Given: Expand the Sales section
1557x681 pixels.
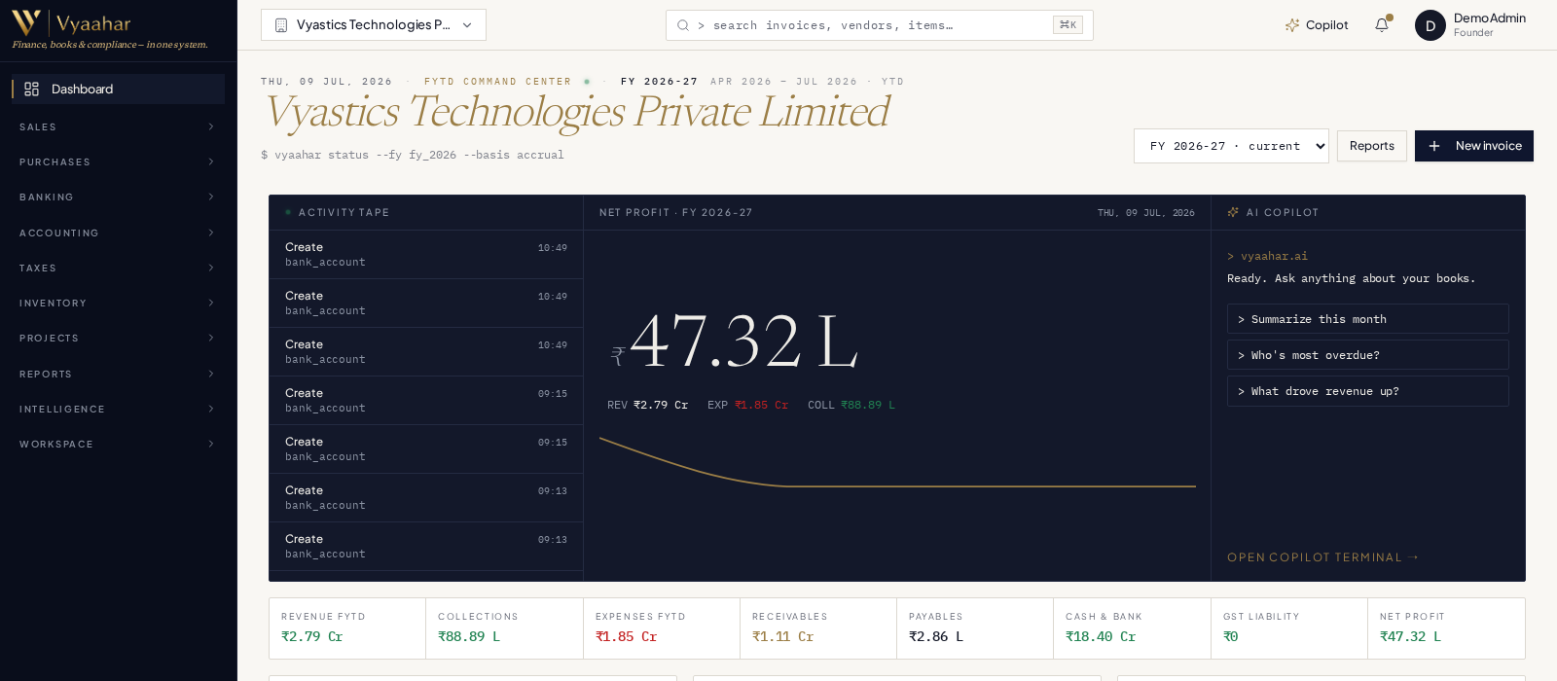Looking at the screenshot, I should coord(118,126).
